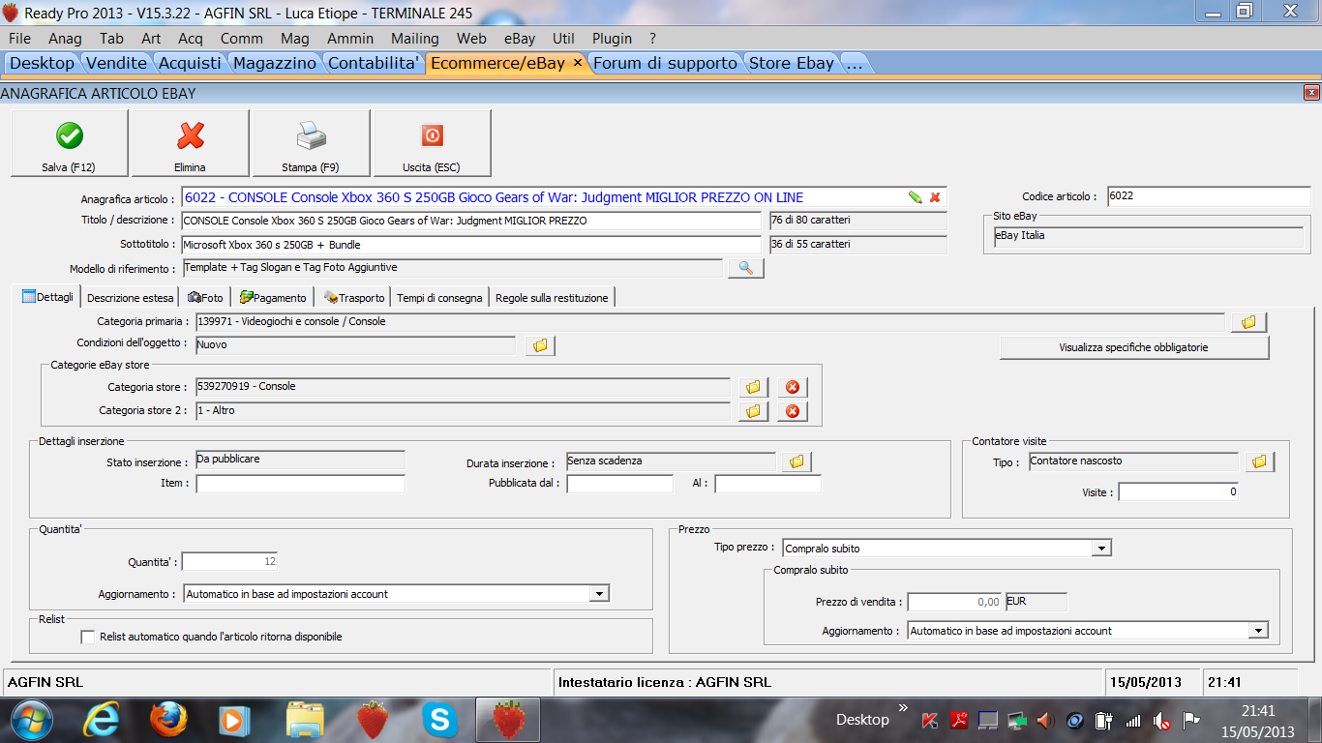Switch to the Magazzino tab
This screenshot has width=1322, height=743.
tap(275, 63)
